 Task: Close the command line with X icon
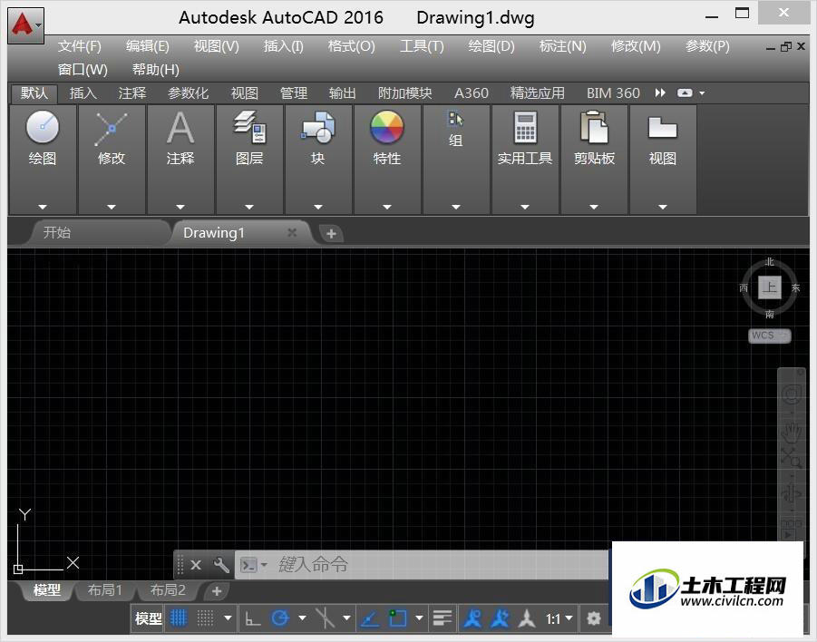point(196,565)
